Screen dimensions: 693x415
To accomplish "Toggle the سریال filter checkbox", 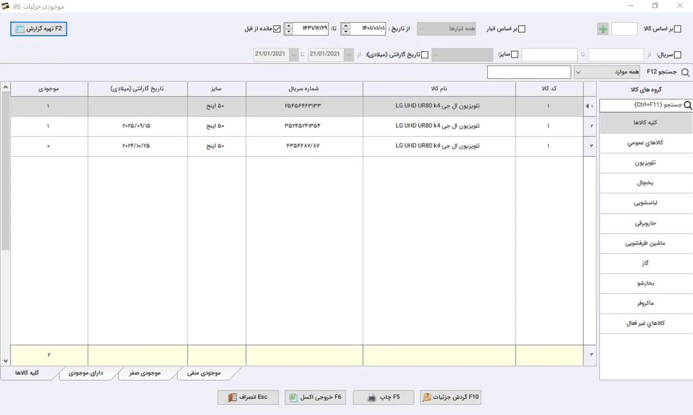I will pyautogui.click(x=677, y=55).
